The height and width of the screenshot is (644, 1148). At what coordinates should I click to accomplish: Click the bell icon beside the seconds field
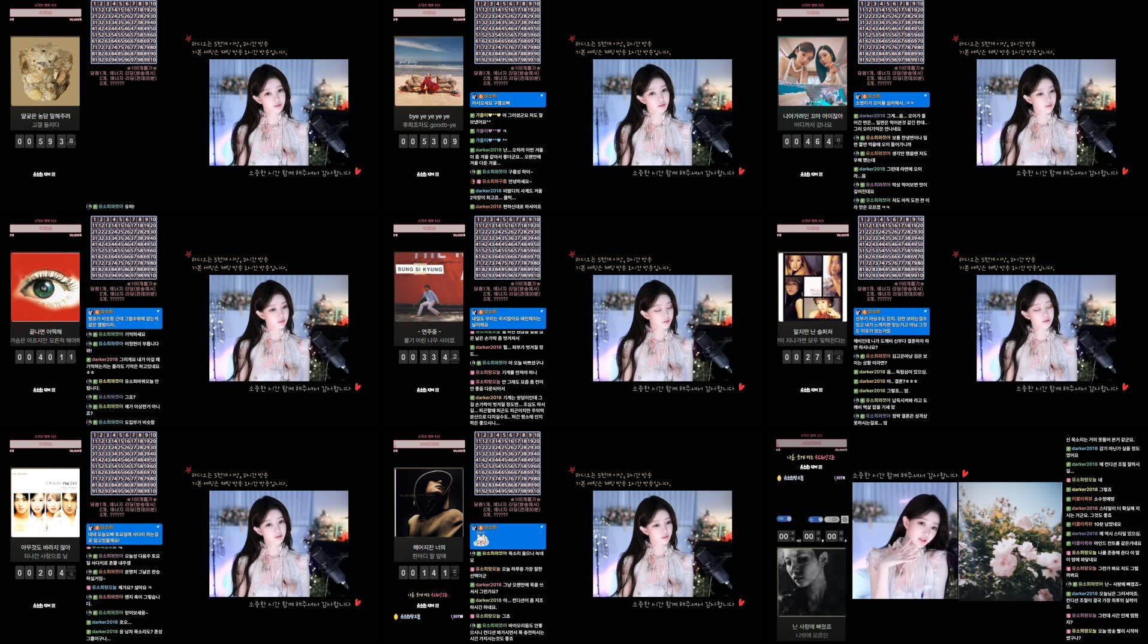[846, 541]
